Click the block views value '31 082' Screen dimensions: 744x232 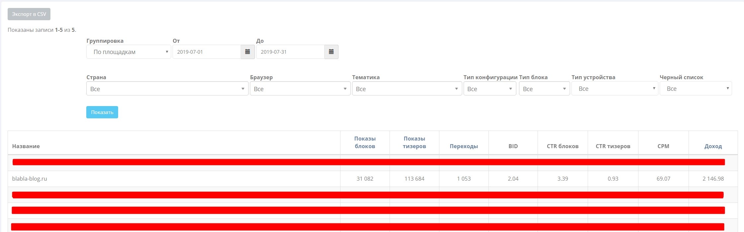(x=365, y=179)
